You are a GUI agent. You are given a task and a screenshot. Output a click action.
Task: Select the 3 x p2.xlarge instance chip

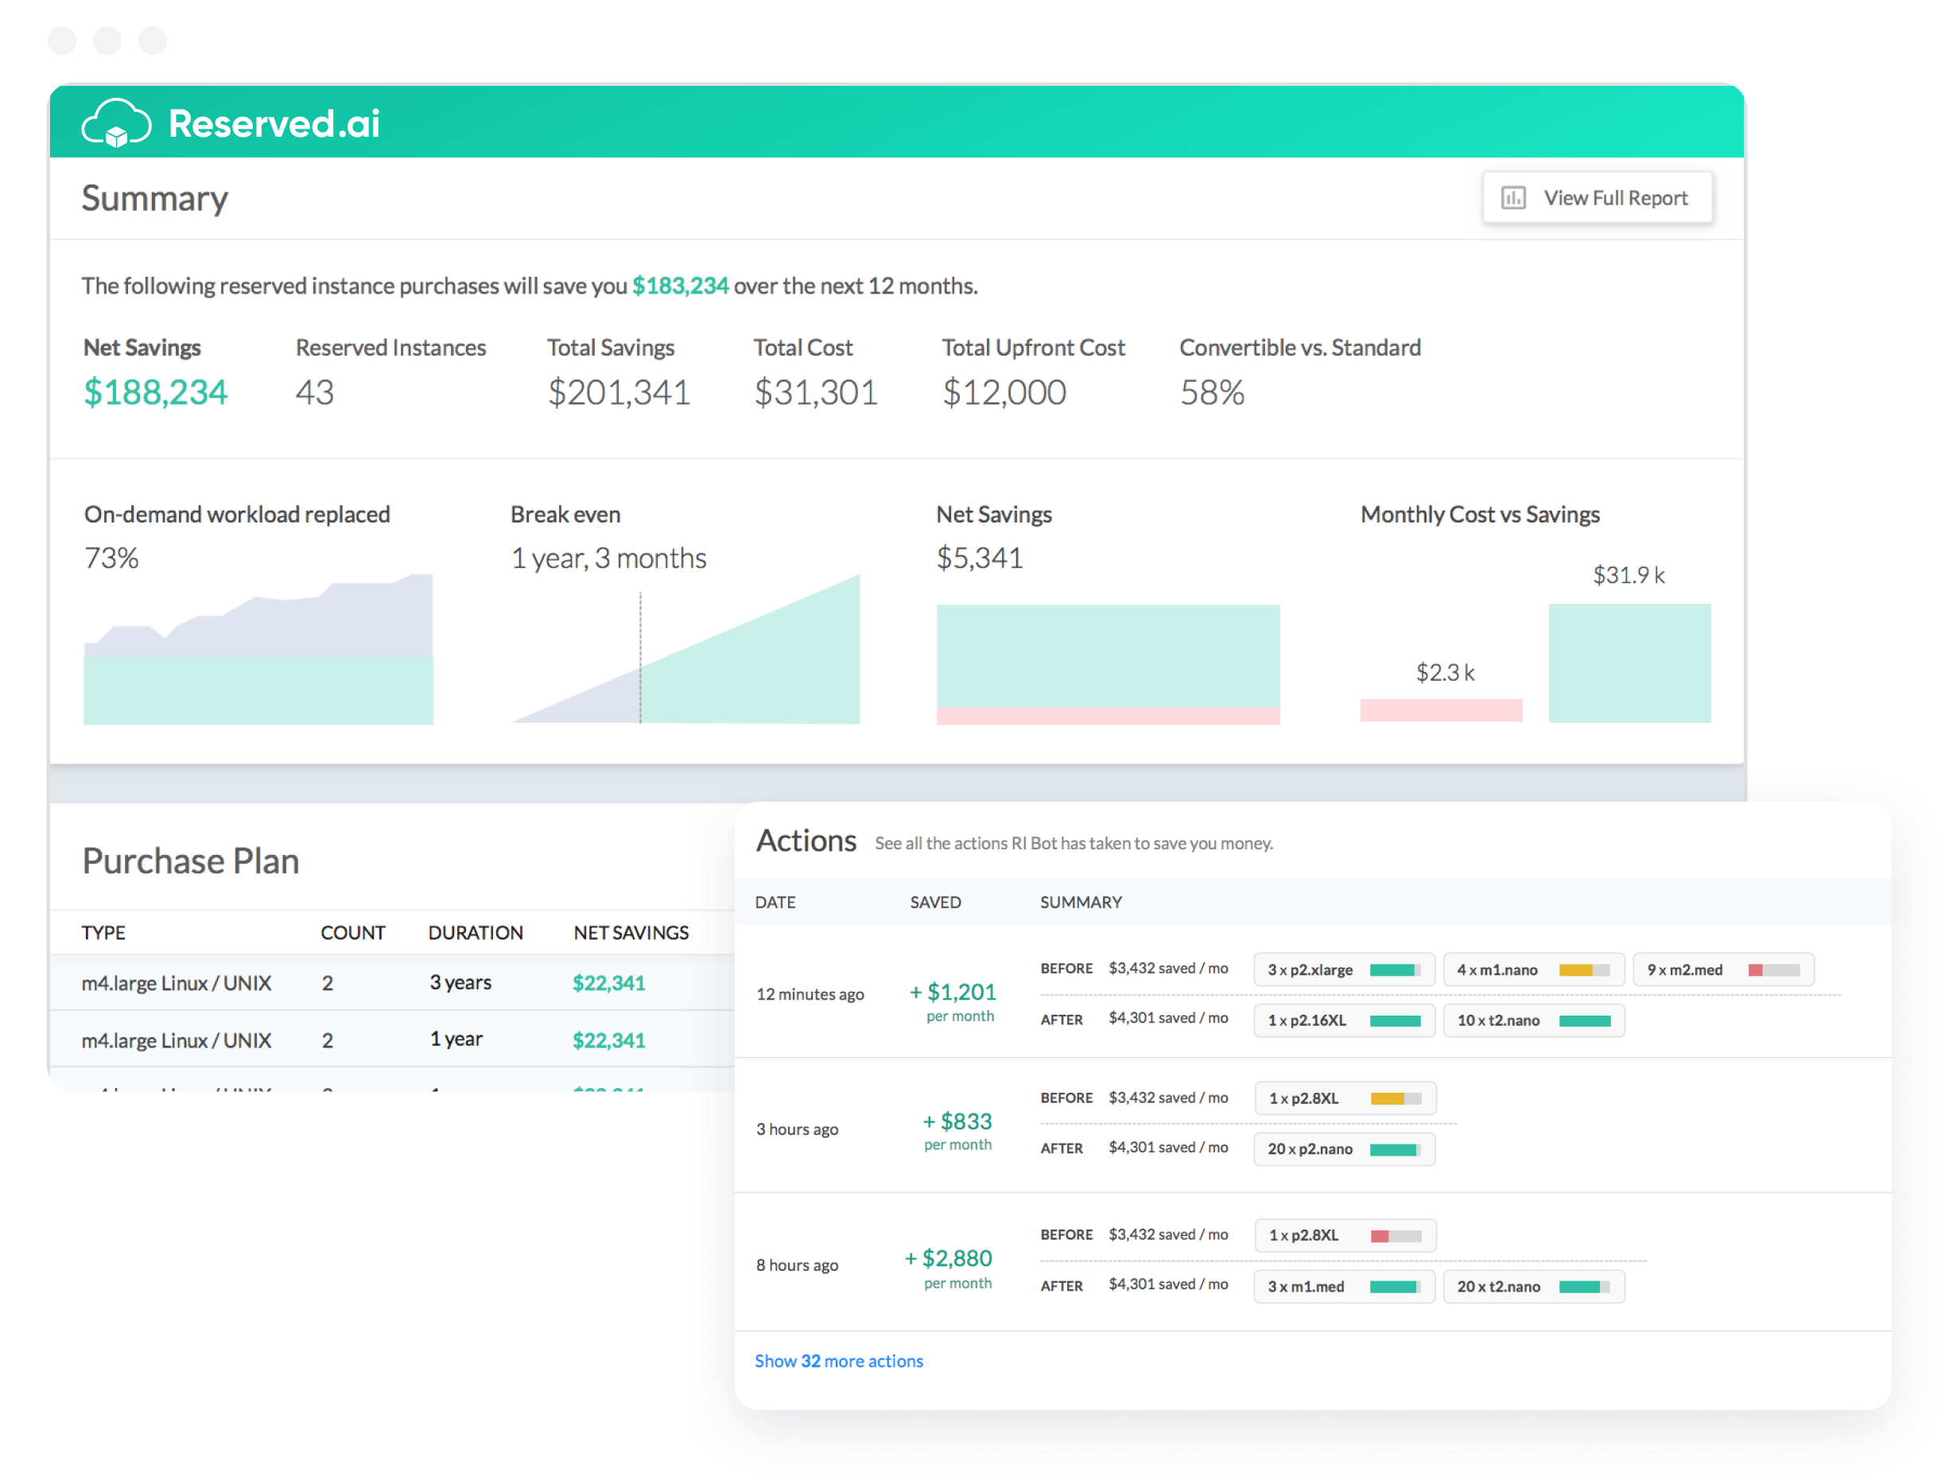point(1343,970)
